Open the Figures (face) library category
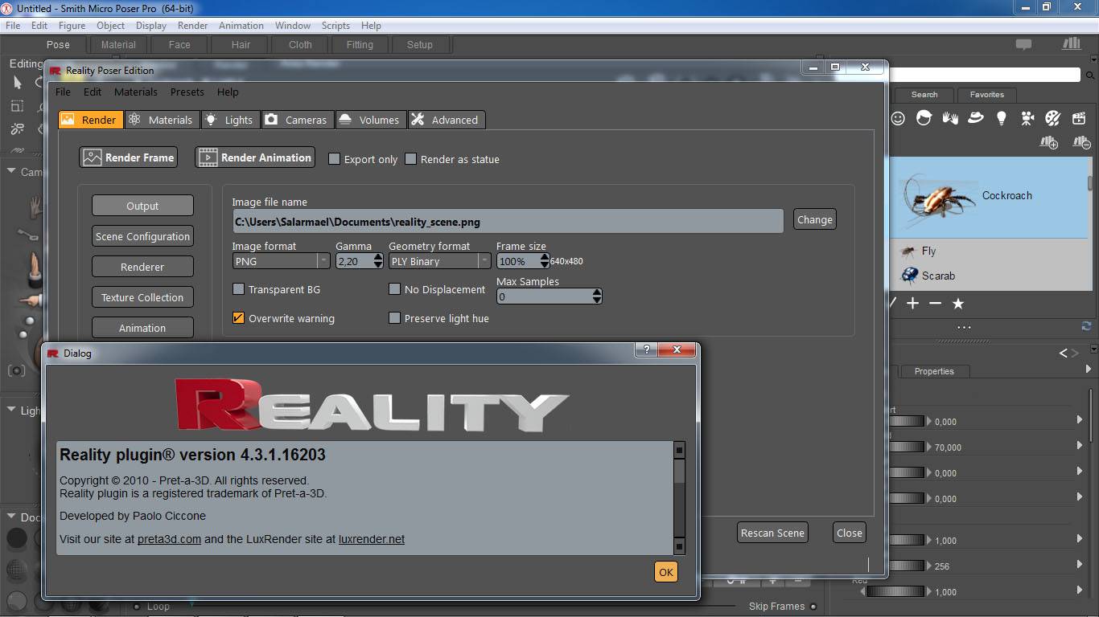The width and height of the screenshot is (1099, 617). (898, 118)
